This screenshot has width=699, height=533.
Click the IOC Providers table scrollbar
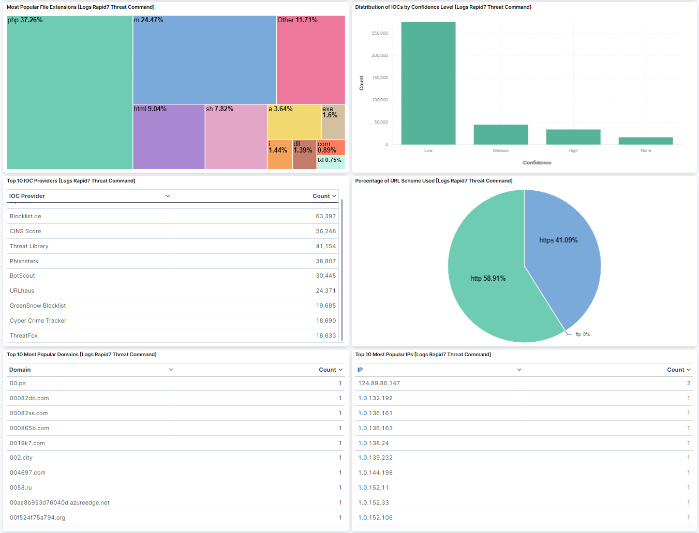coord(342,269)
